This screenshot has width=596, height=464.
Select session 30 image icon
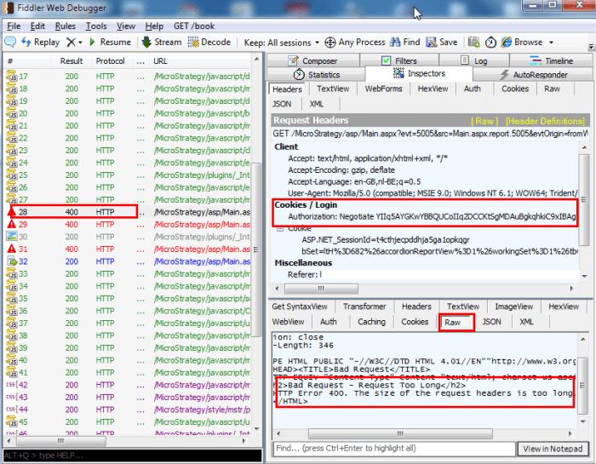tap(12, 237)
